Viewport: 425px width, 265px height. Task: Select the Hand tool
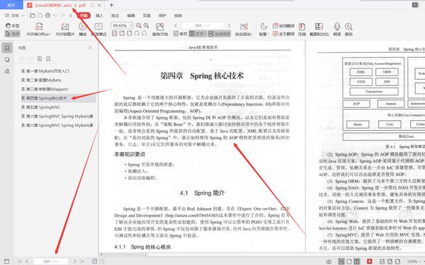point(13,26)
